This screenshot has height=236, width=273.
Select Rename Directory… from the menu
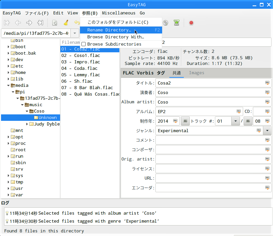pos(109,30)
